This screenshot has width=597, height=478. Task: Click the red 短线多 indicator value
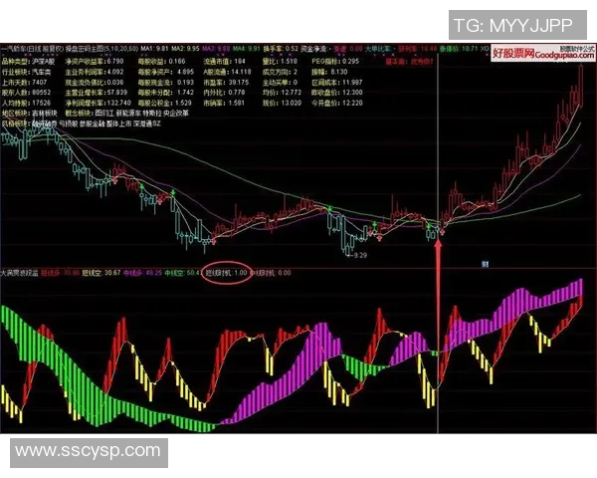click(60, 273)
